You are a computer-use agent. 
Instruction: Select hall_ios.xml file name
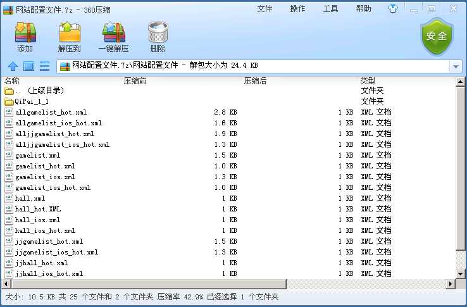37,220
